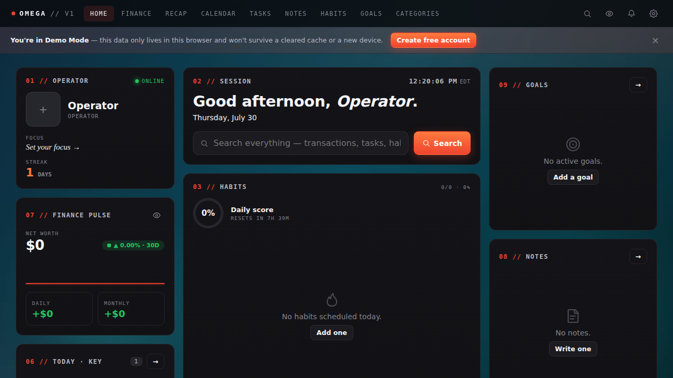673x378 pixels.
Task: Hide Finance Pulse values with eye icon
Action: coord(157,215)
